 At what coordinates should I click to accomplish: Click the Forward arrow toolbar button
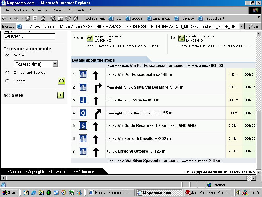click(x=16, y=18)
